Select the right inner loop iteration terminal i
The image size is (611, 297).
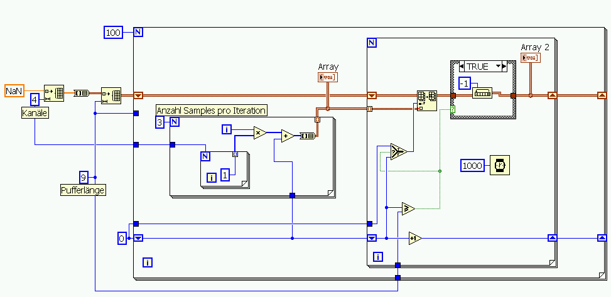pyautogui.click(x=378, y=256)
